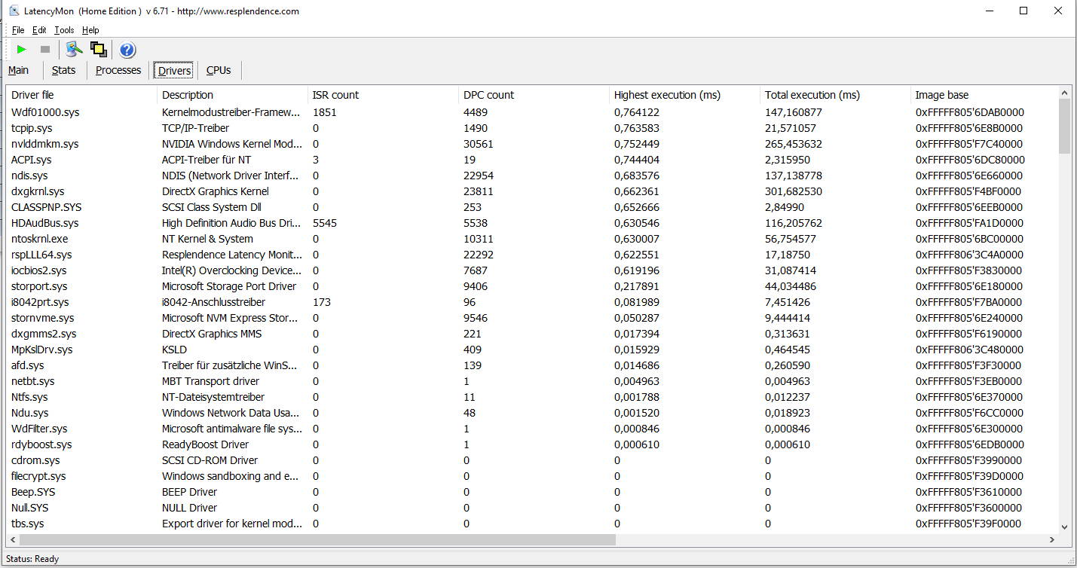Screen dimensions: 1077x568
Task: Click the horizontal scrollbar thumb
Action: [317, 540]
